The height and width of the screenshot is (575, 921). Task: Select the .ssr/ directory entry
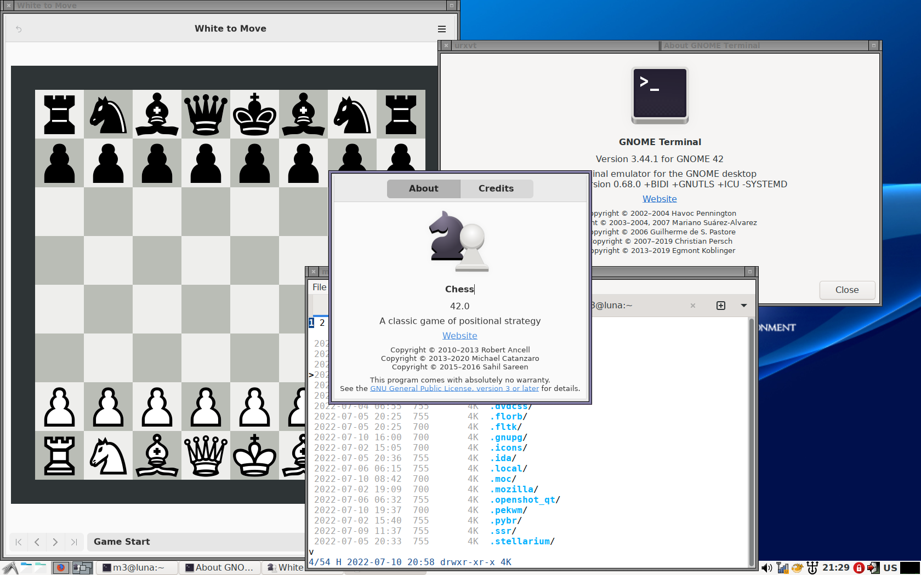503,531
